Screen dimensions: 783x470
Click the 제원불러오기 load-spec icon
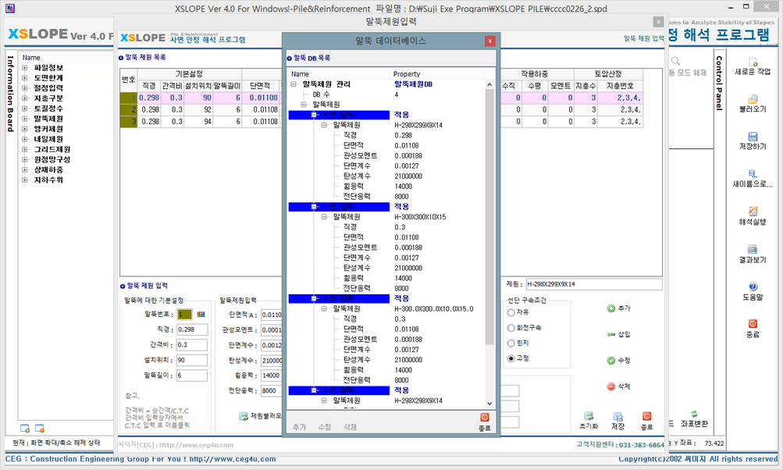point(244,416)
